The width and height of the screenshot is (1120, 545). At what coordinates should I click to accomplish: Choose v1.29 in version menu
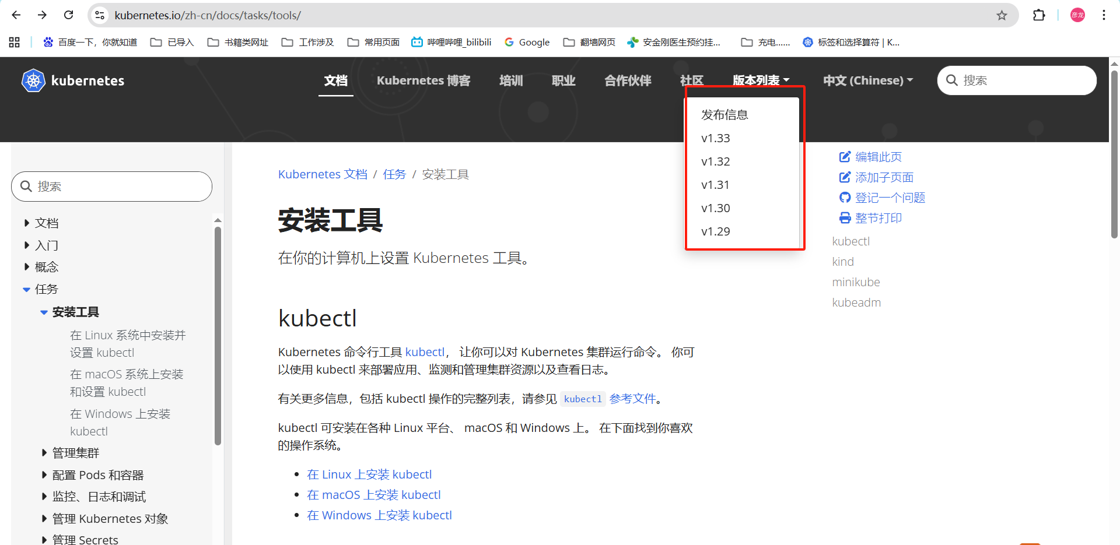click(742, 231)
